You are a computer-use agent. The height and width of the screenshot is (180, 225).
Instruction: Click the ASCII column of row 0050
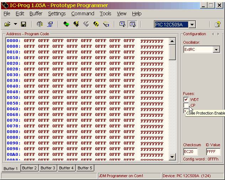(x=152, y=97)
